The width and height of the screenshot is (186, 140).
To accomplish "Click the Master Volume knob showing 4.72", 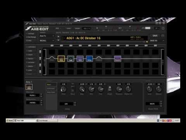I will coord(128,89).
